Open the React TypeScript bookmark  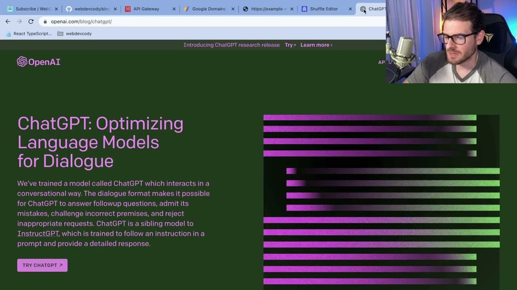tap(29, 33)
